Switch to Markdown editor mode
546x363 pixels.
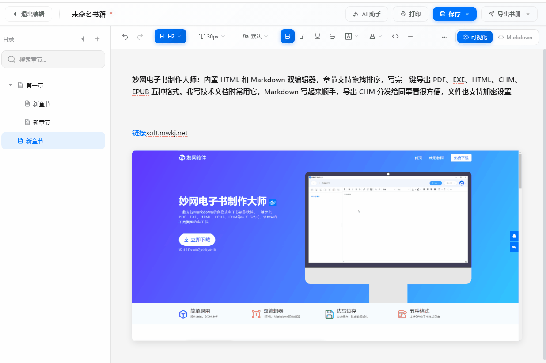[515, 37]
